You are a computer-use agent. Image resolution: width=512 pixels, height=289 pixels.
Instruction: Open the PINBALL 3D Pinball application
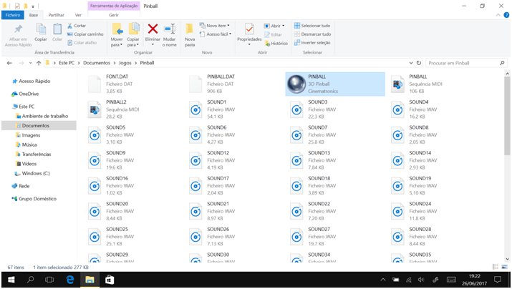click(x=294, y=84)
